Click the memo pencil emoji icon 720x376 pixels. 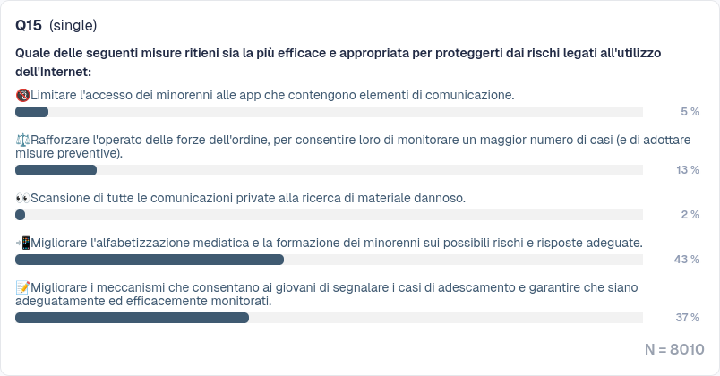click(x=22, y=287)
